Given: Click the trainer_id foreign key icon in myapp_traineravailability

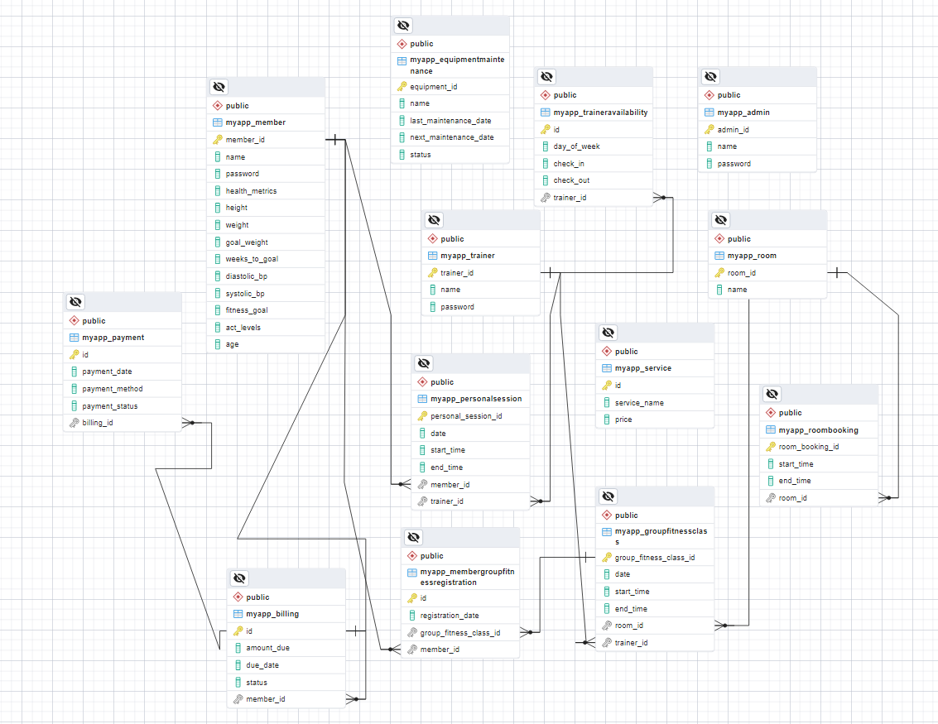Looking at the screenshot, I should click(546, 197).
